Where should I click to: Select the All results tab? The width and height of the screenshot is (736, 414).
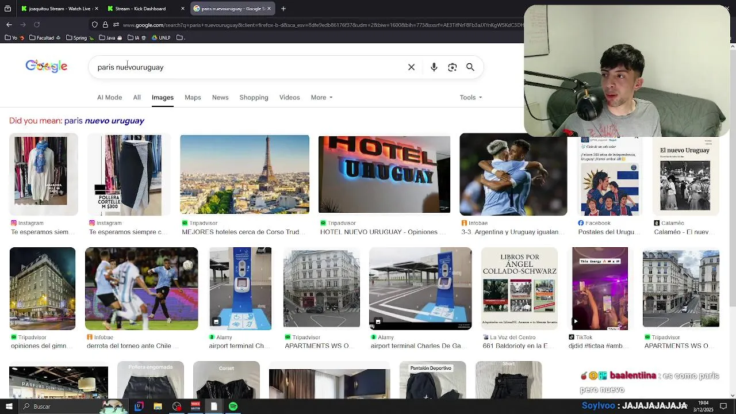(137, 97)
